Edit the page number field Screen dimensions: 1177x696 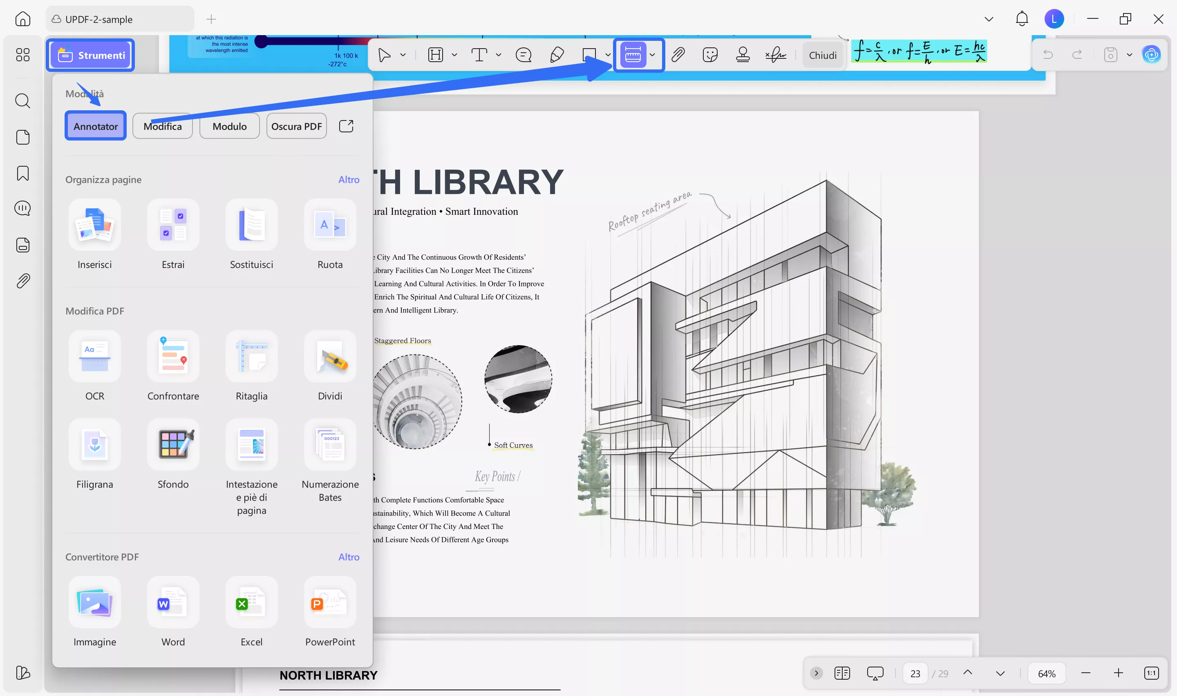point(915,674)
